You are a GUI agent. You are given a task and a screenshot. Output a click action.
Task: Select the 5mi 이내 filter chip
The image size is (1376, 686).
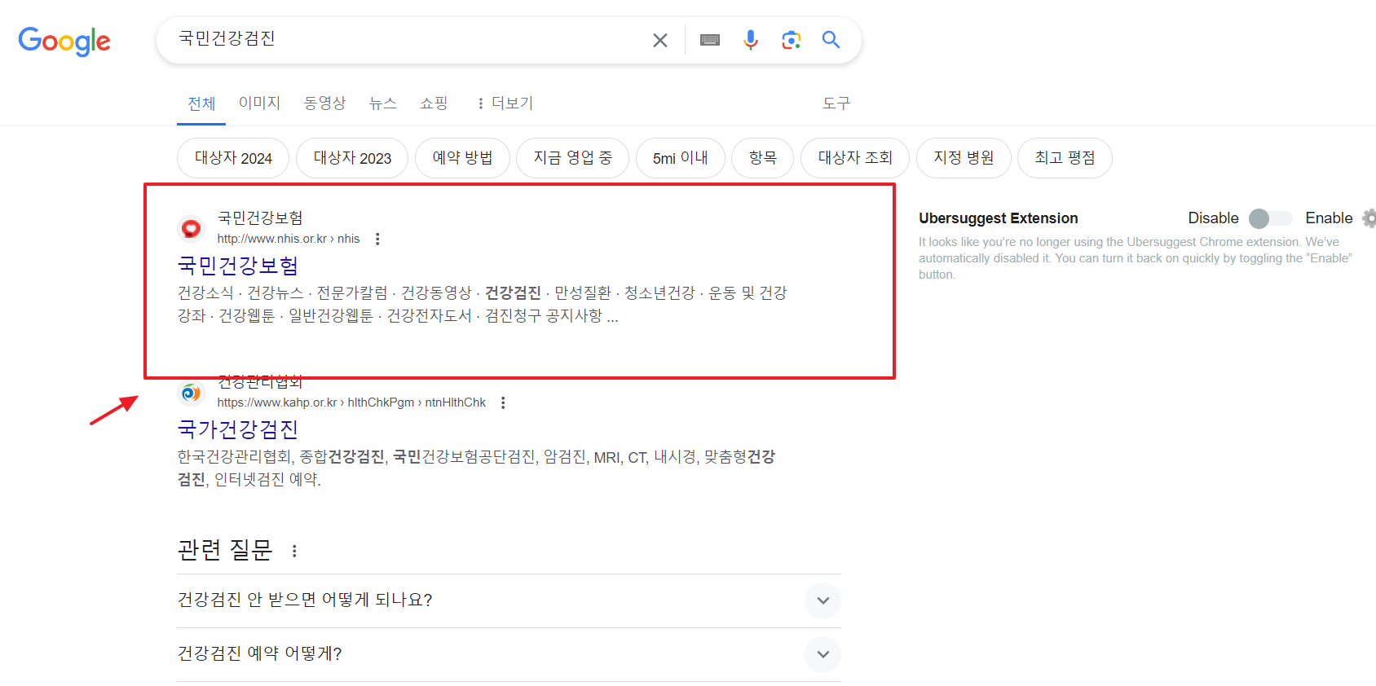coord(680,158)
